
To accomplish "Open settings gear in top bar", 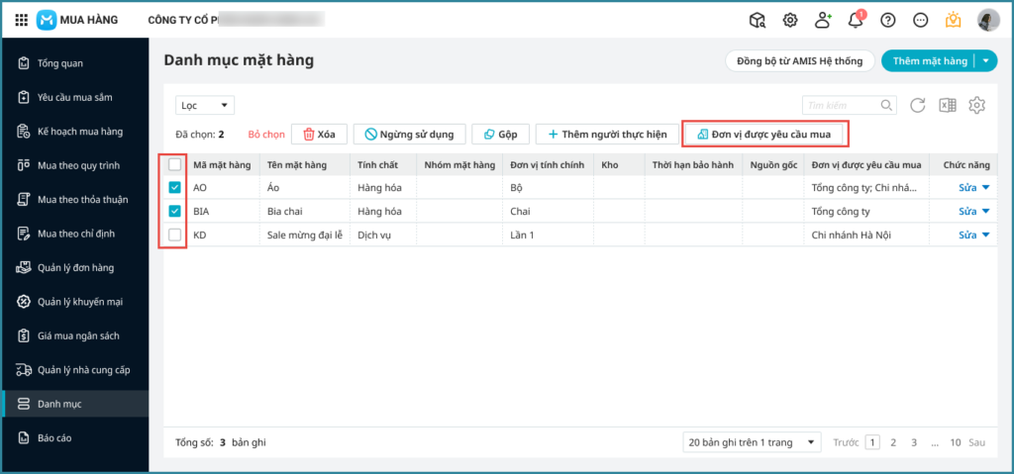I will pos(790,20).
